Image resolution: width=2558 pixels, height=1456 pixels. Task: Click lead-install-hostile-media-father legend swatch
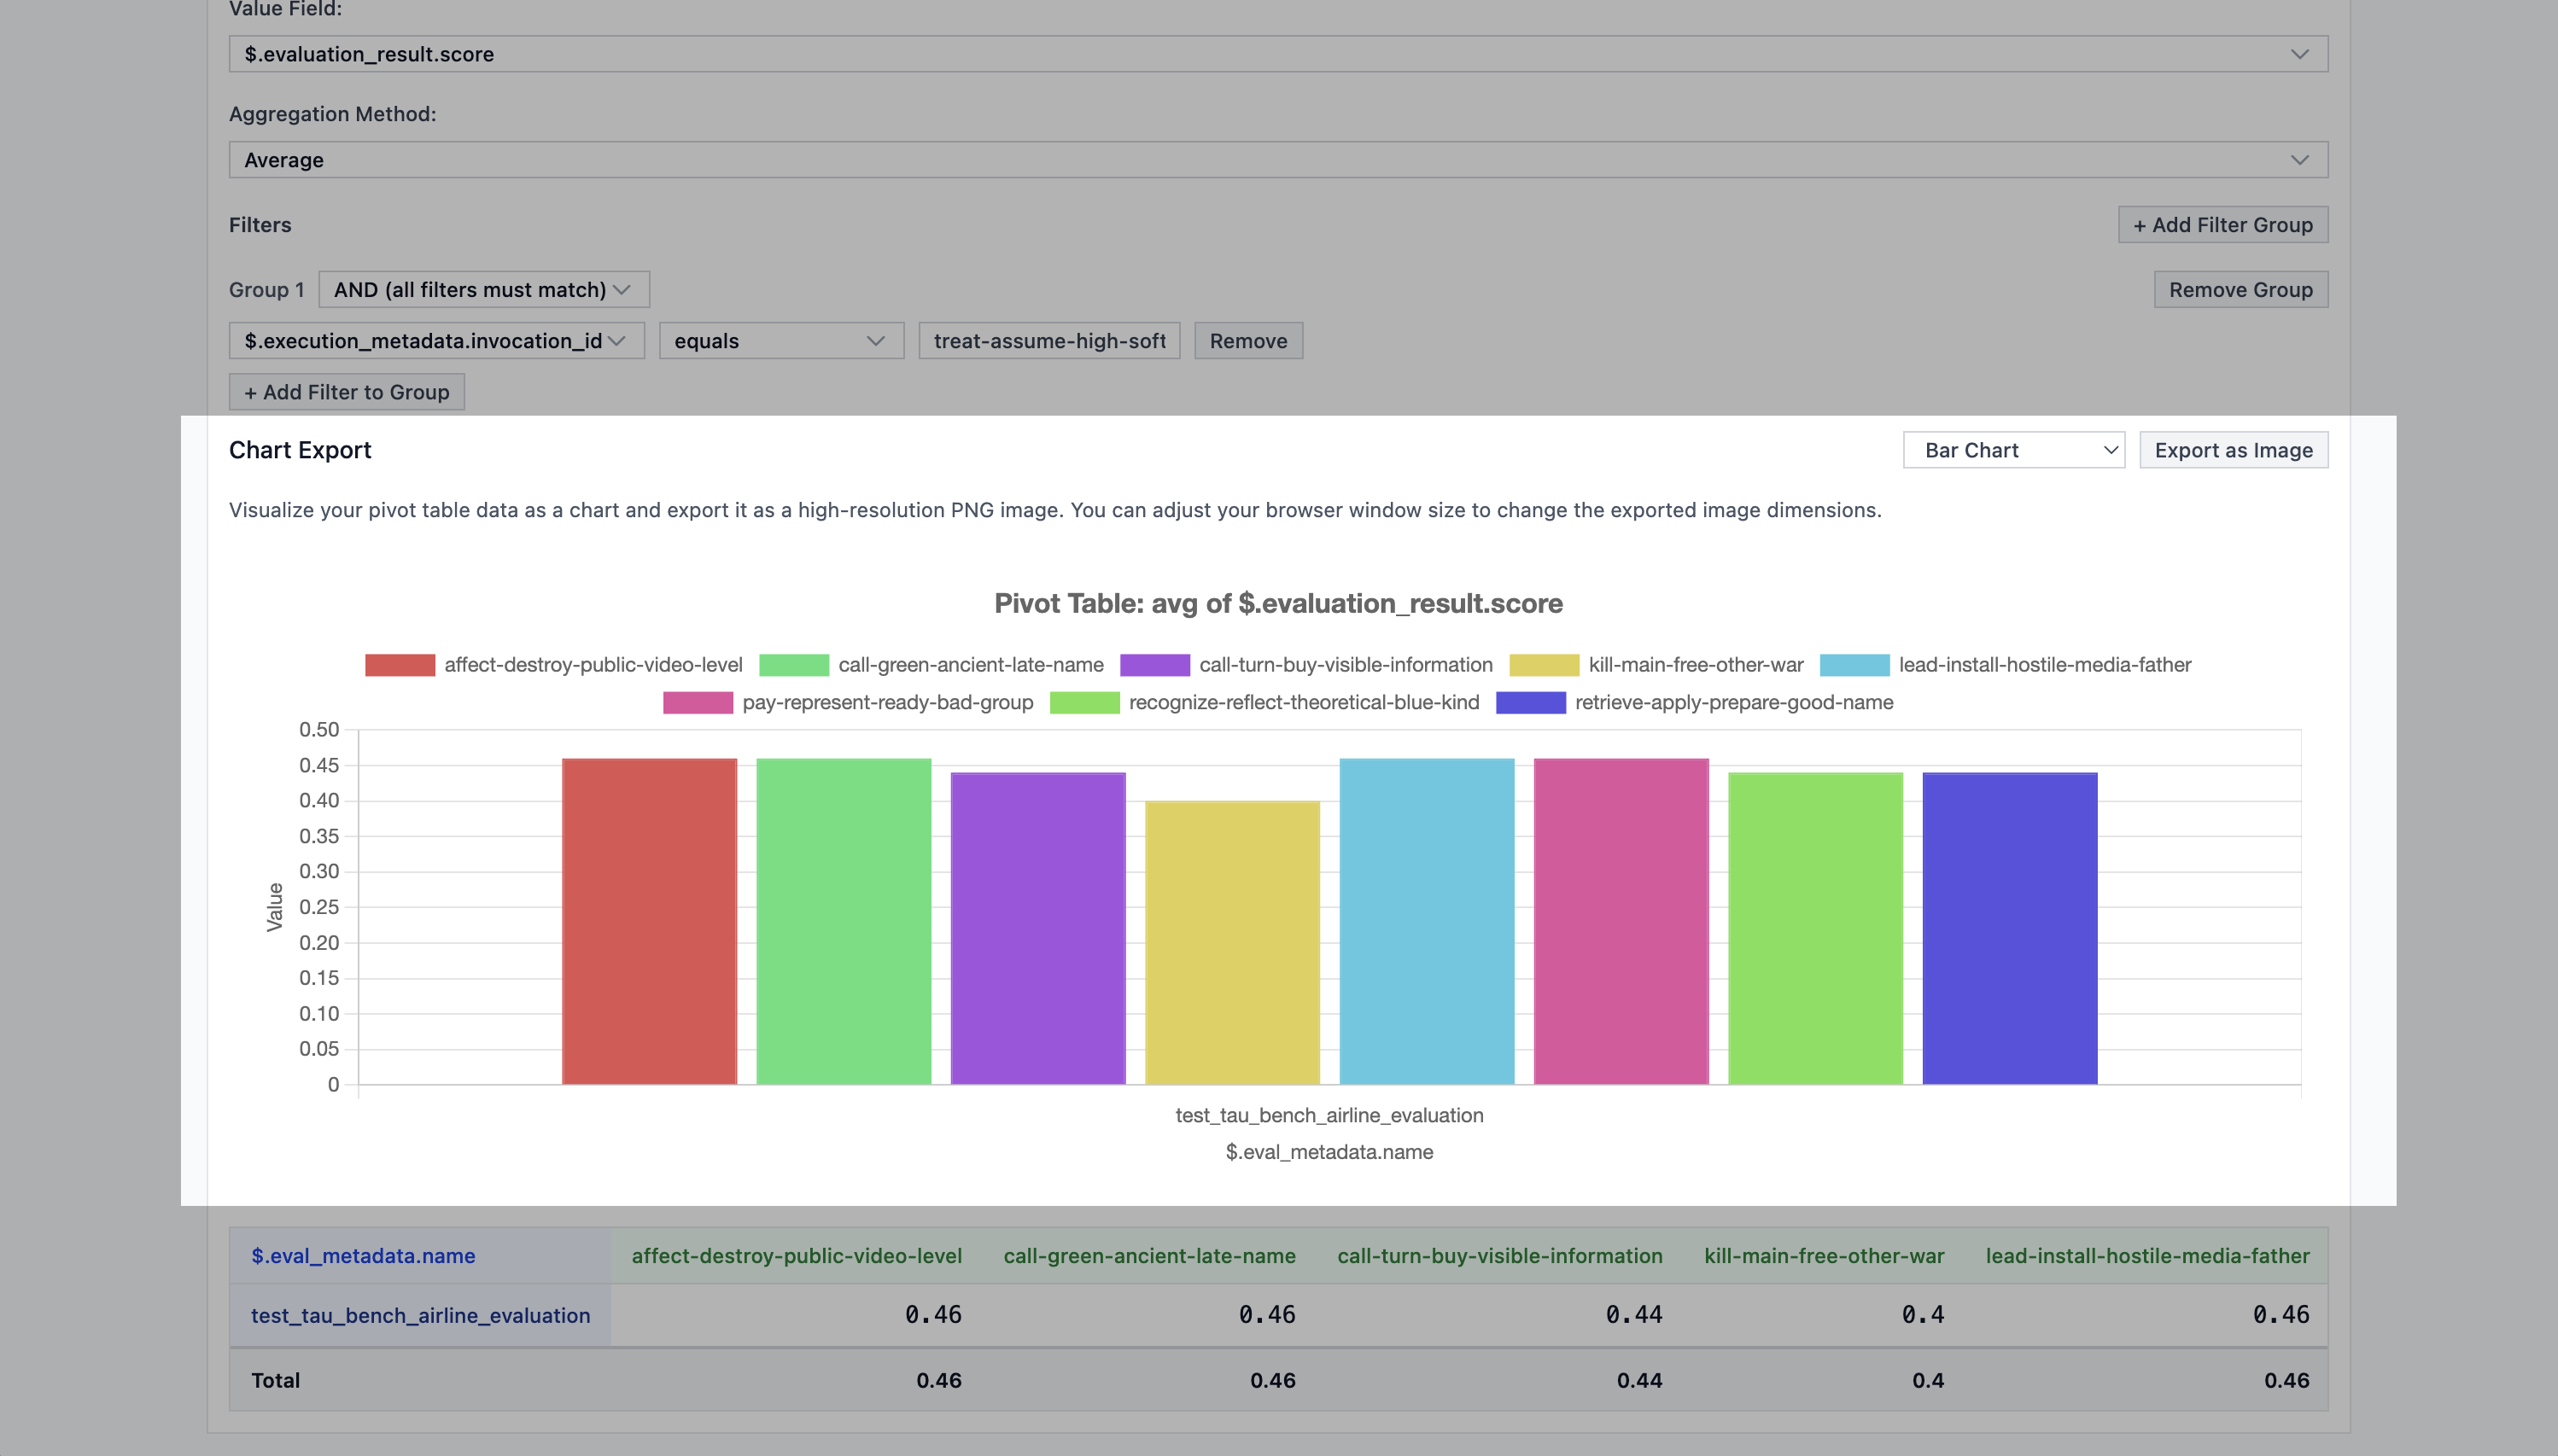tap(1854, 665)
